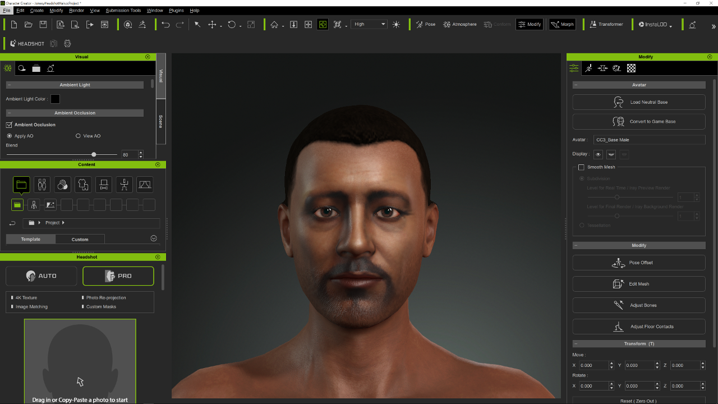Switch to the Custom content tab
The width and height of the screenshot is (718, 404).
tap(80, 239)
